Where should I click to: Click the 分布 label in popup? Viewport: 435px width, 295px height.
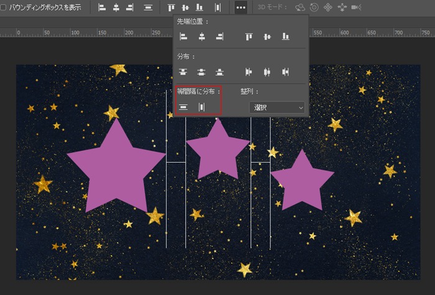coord(186,57)
